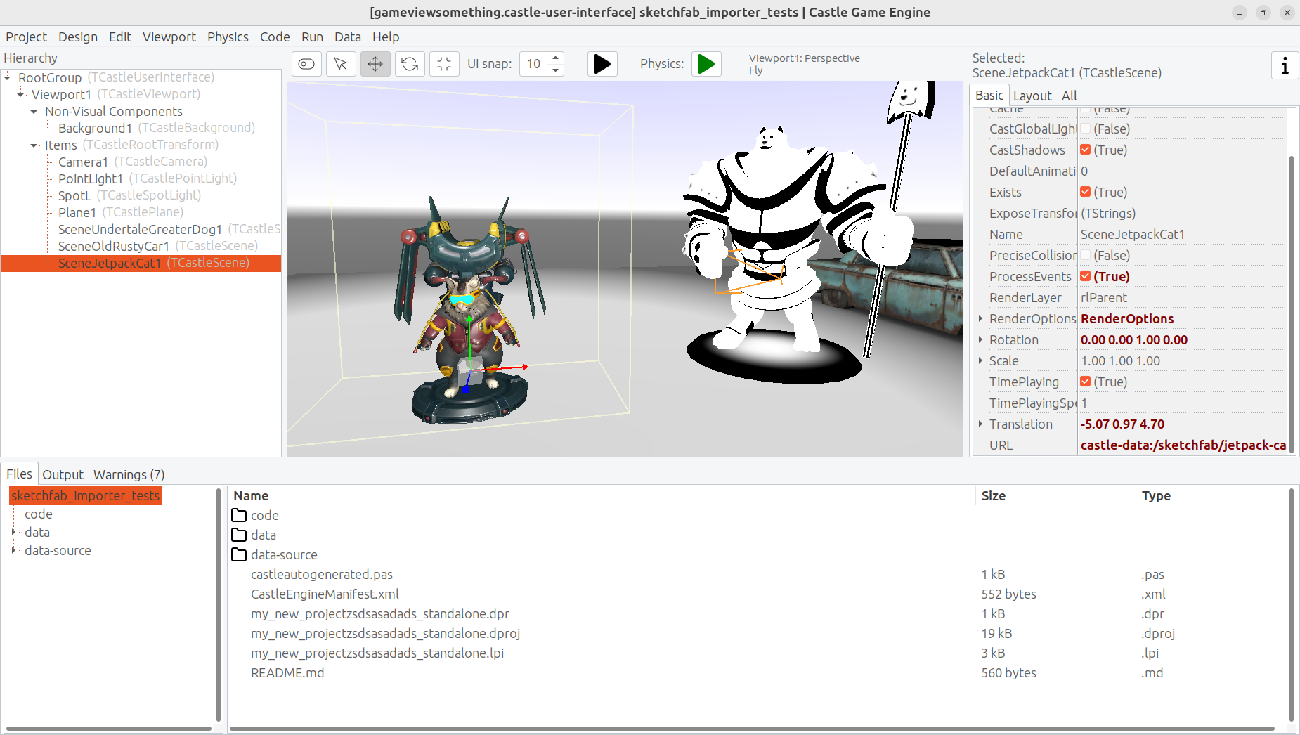Choose the Select arrow tool
The height and width of the screenshot is (735, 1300).
341,64
